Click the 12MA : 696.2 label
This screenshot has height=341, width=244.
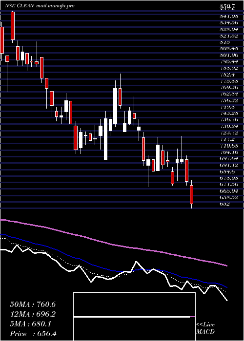pyautogui.click(x=33, y=314)
